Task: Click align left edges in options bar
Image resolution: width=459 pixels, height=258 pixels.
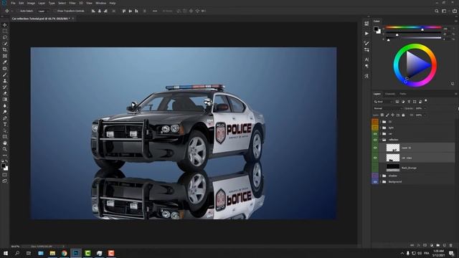Action: pos(93,11)
